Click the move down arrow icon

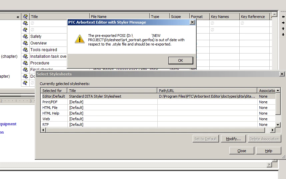click(283, 35)
